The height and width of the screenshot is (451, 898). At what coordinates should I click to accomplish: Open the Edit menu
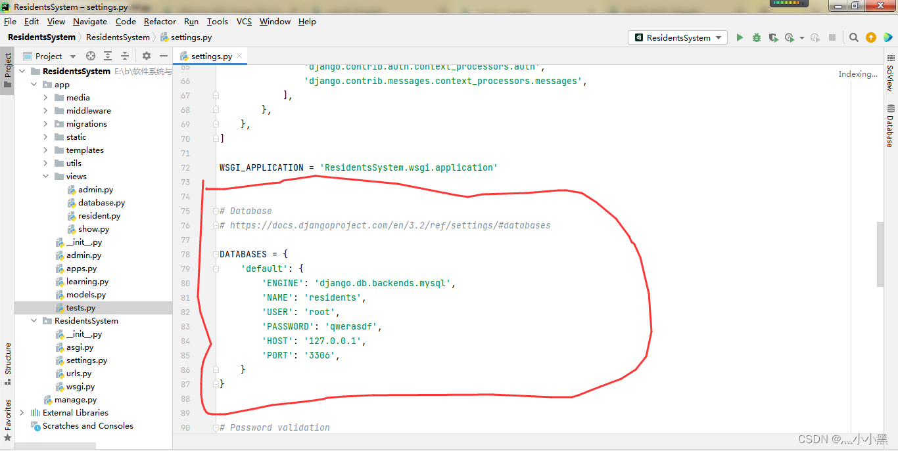click(32, 21)
